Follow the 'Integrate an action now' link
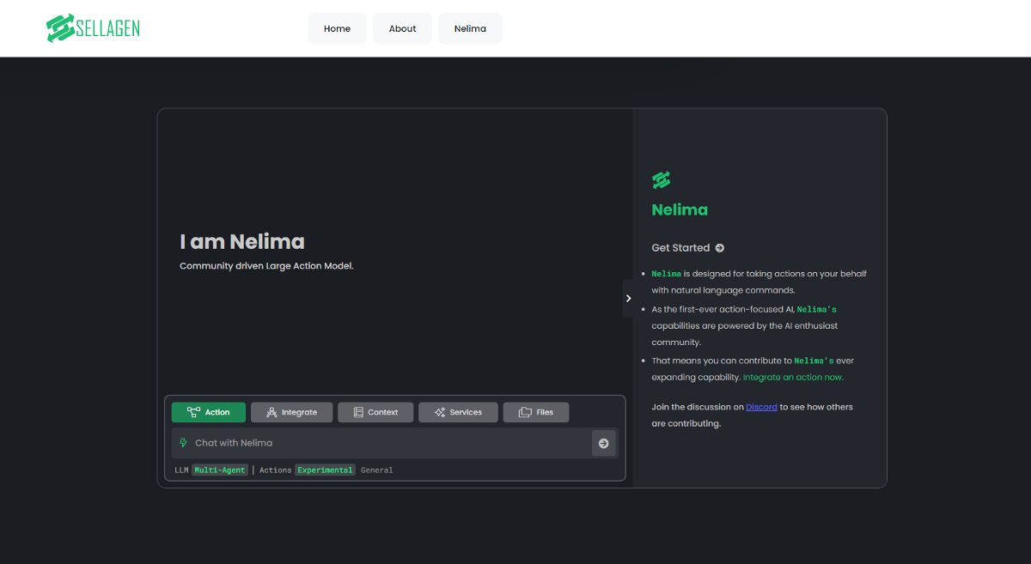This screenshot has height=564, width=1031. tap(793, 378)
